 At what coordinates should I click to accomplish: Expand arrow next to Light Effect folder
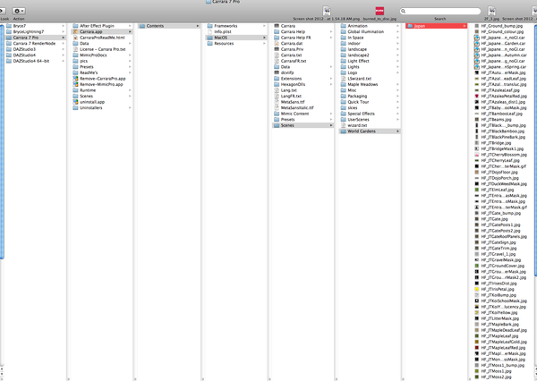[397, 61]
